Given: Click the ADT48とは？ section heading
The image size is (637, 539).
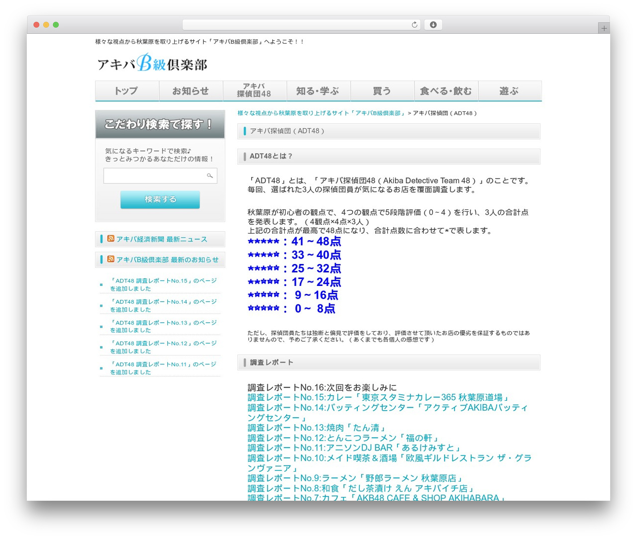Looking at the screenshot, I should click(389, 156).
